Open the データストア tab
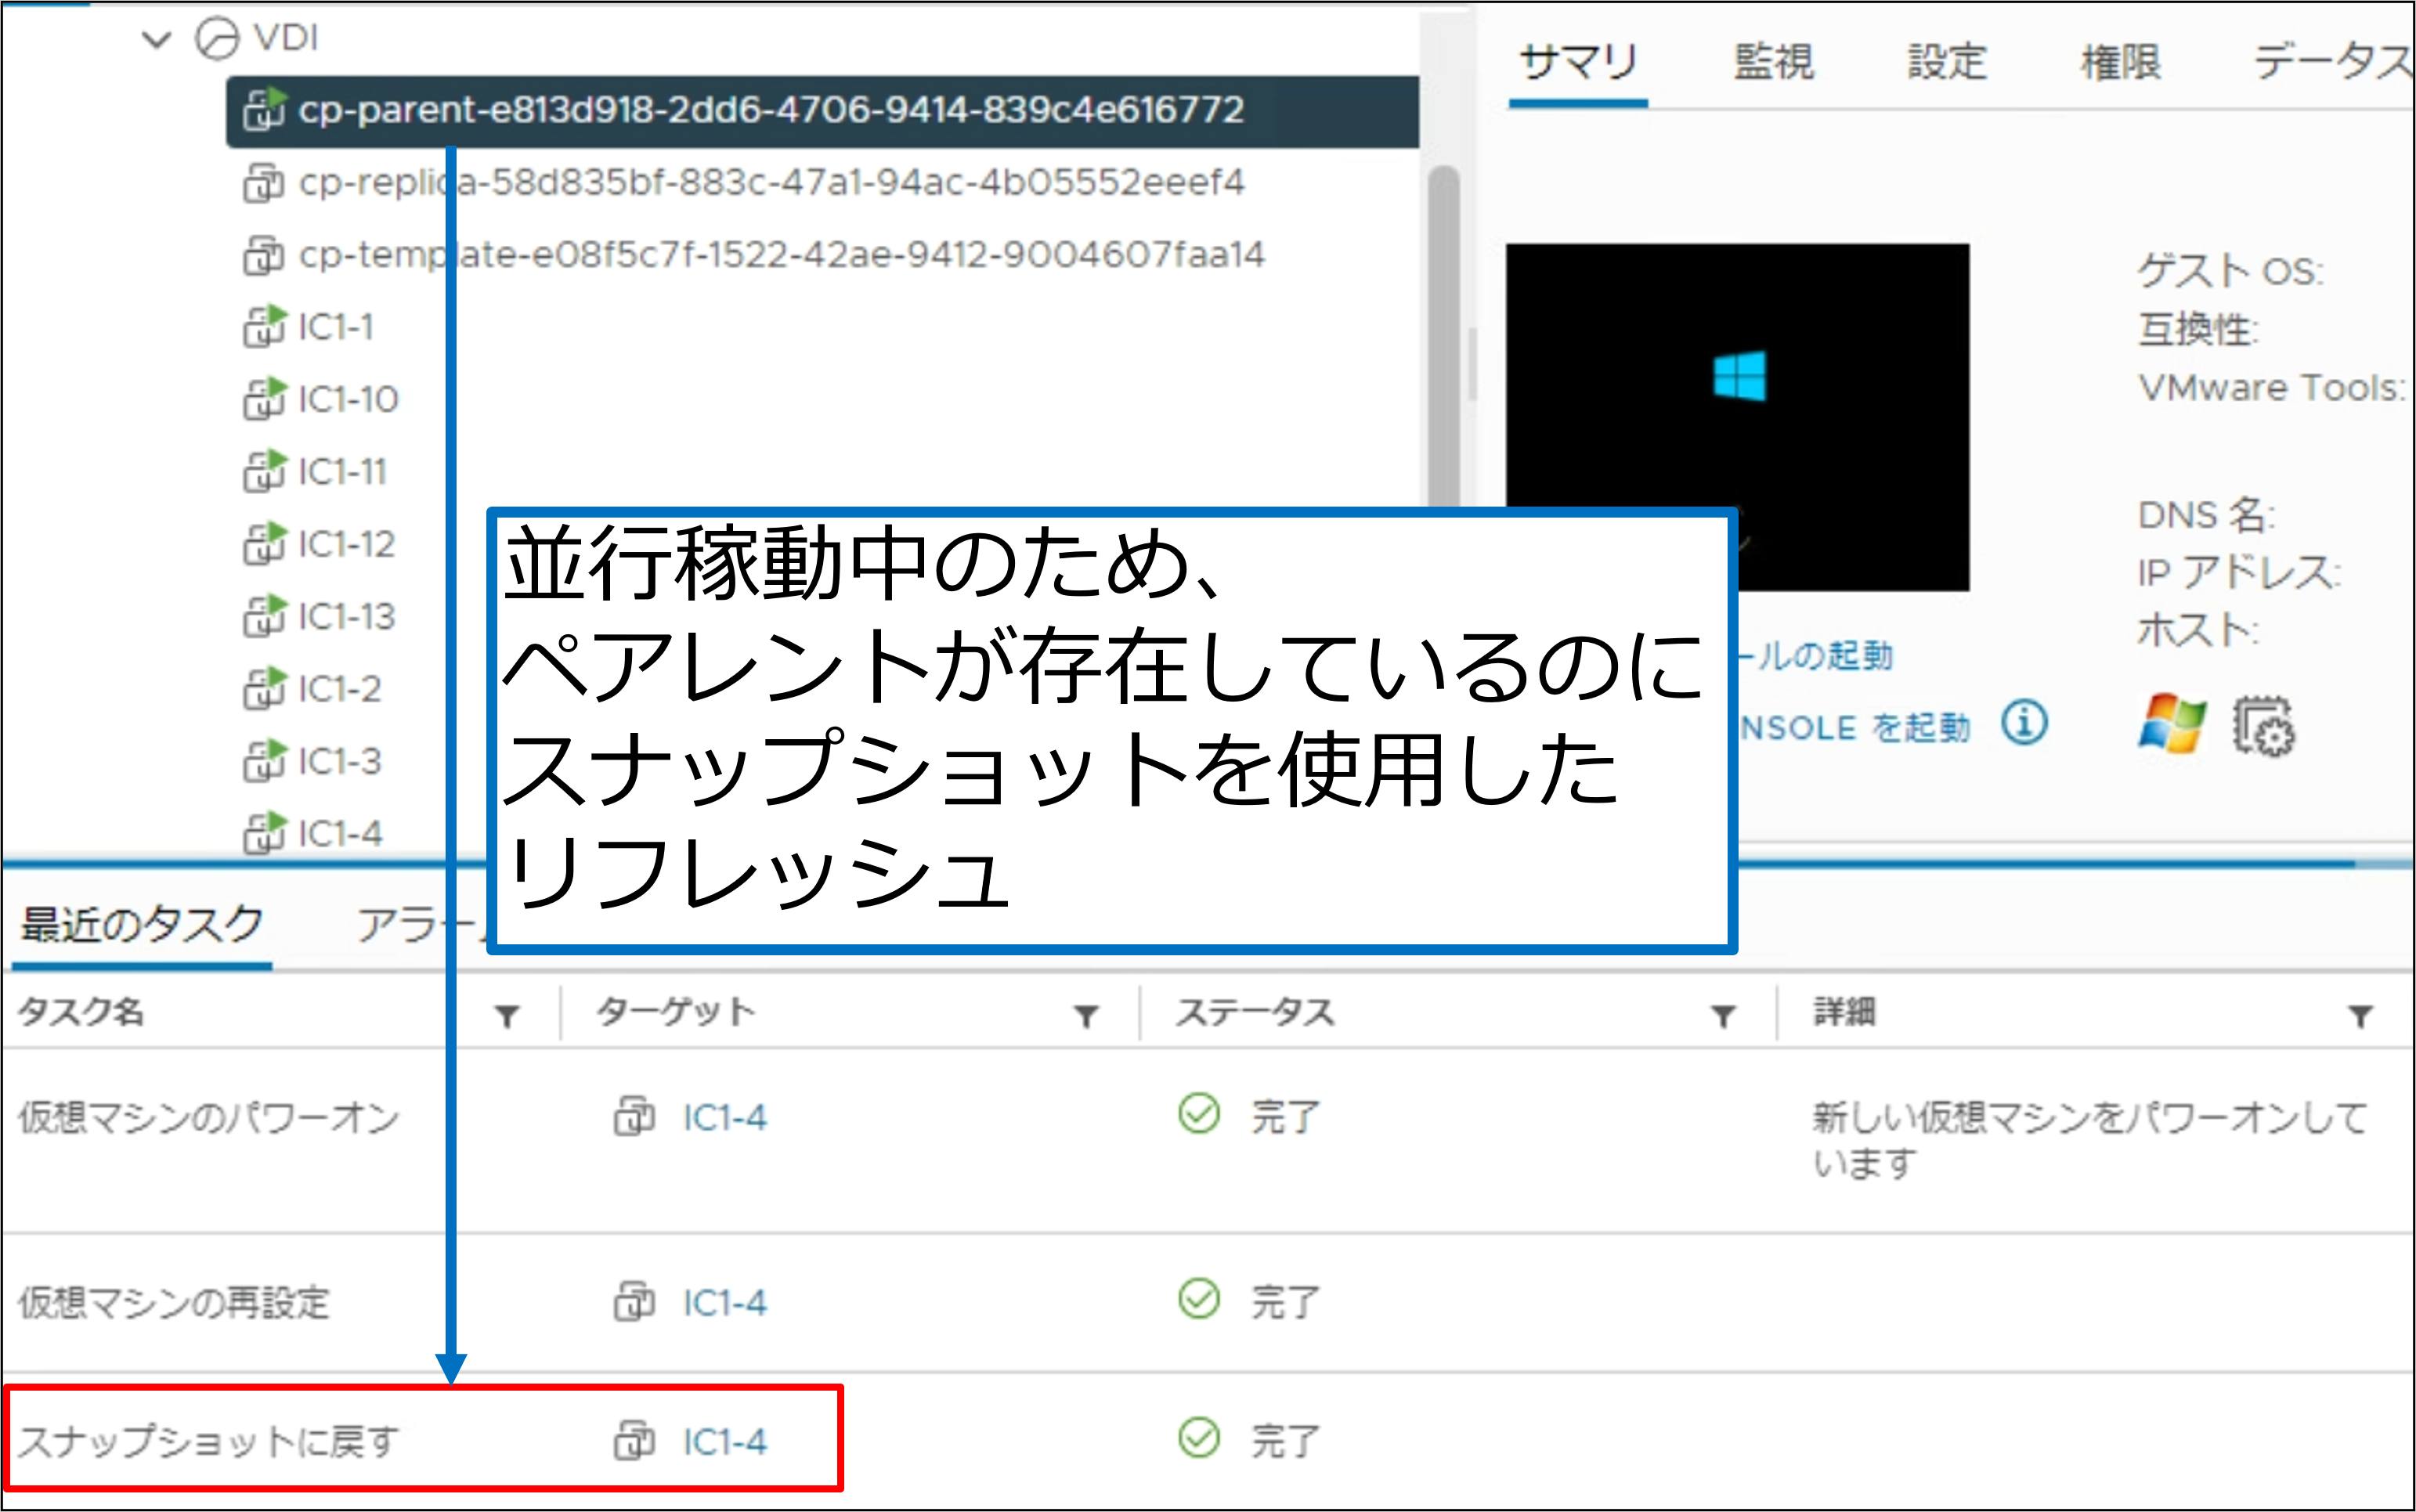Viewport: 2416px width, 1512px height. 2333,63
